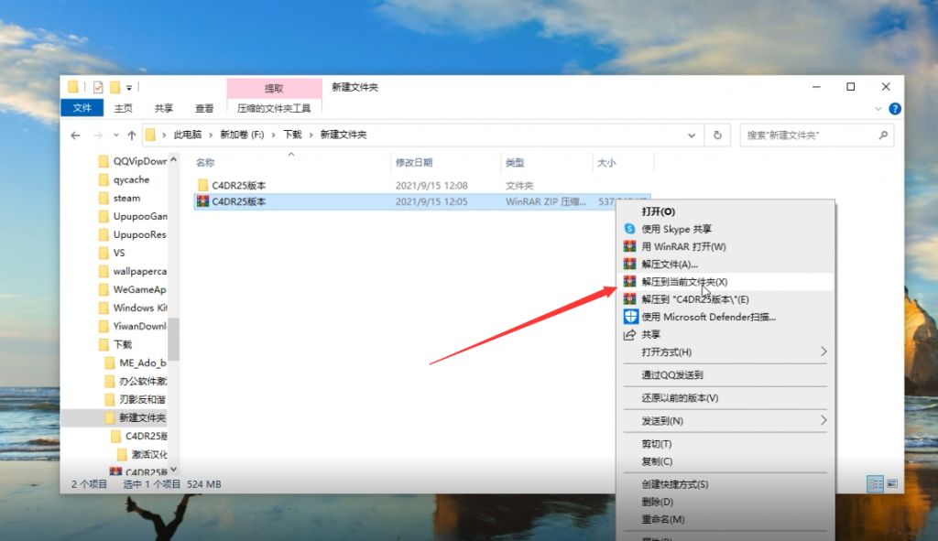Screen dimensions: 938x541
Task: Click the properties checkmark icon in title bar
Action: [98, 87]
